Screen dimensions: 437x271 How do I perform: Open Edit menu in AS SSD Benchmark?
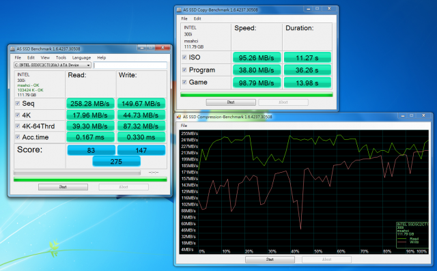pos(31,57)
